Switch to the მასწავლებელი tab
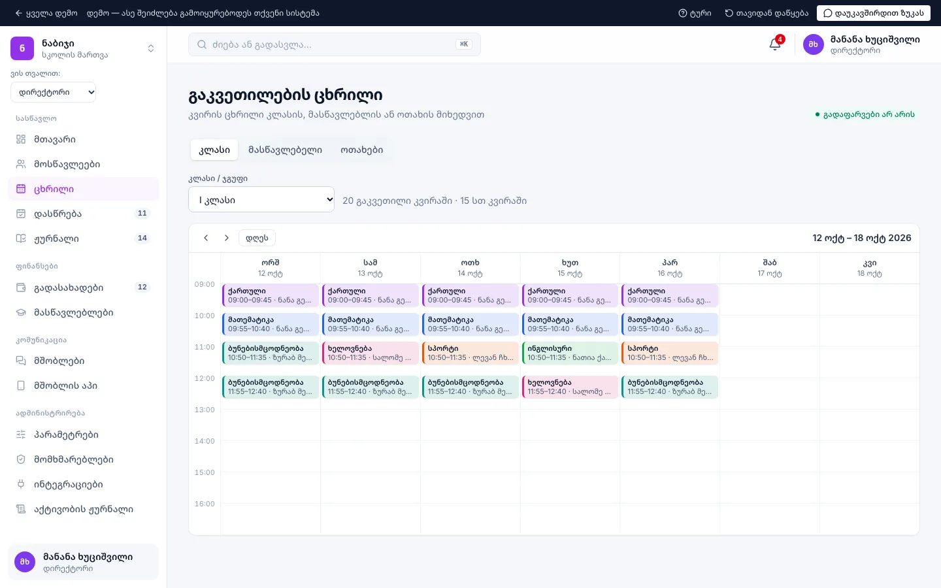The image size is (941, 588). click(x=285, y=150)
